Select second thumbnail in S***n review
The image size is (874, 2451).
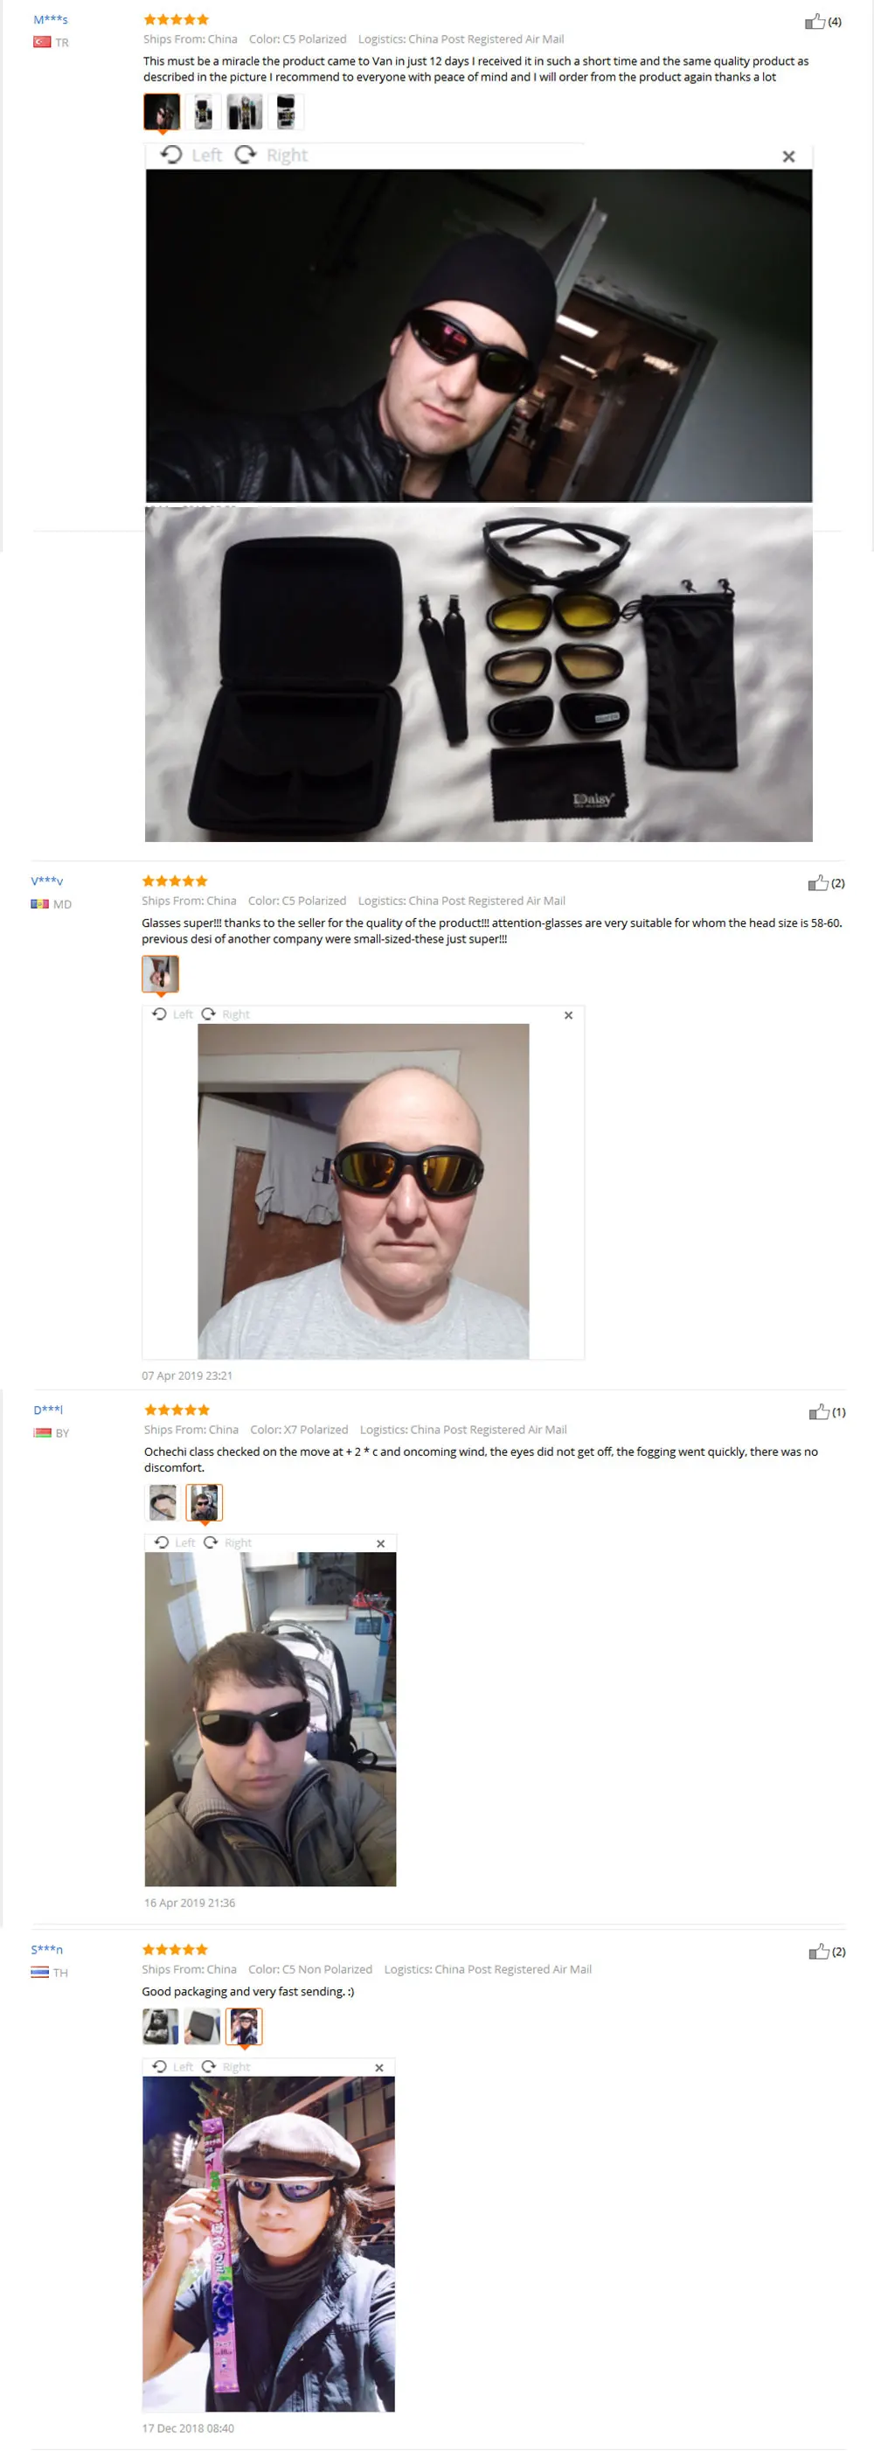click(202, 2027)
